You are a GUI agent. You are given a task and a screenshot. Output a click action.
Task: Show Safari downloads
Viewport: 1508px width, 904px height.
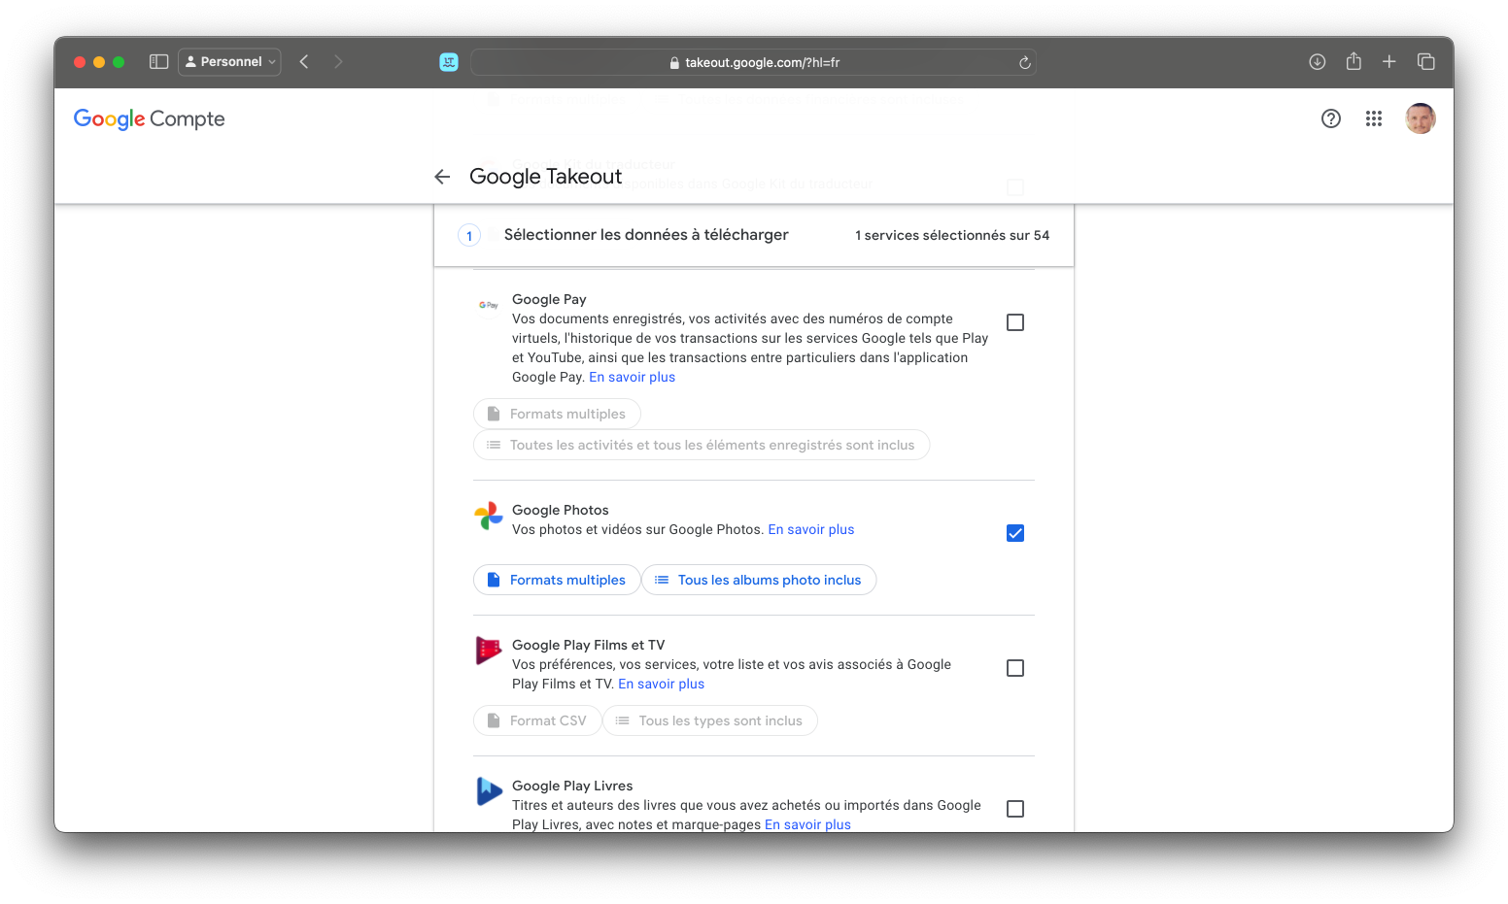tap(1318, 62)
